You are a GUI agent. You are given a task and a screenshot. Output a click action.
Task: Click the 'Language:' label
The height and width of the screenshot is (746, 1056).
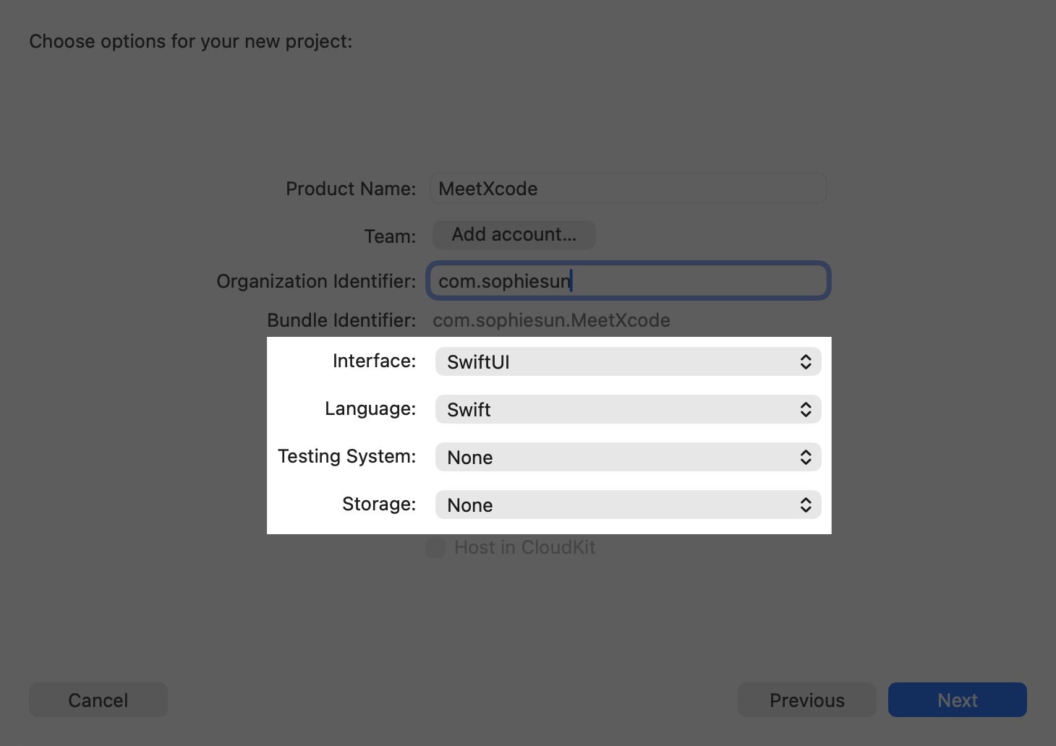370,408
